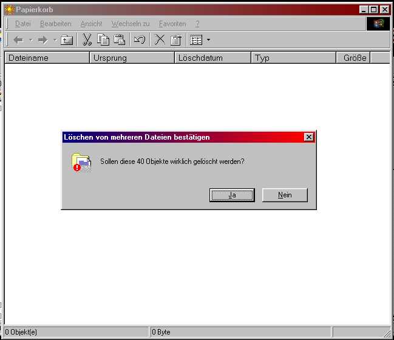Click the Undo toolbar icon
This screenshot has width=394, height=340.
pyautogui.click(x=140, y=39)
